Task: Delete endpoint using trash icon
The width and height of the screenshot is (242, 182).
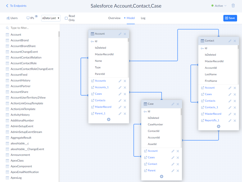Action: [x=233, y=6]
